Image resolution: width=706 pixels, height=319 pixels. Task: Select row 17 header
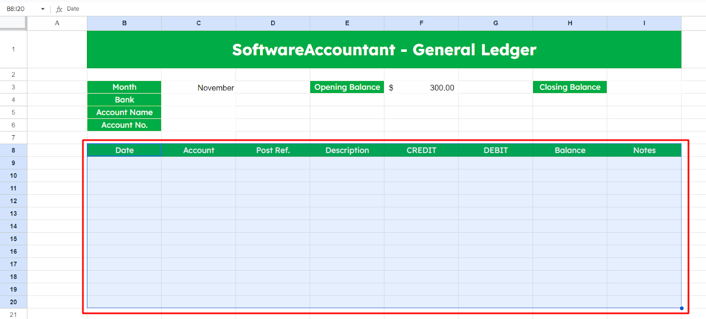click(x=13, y=264)
